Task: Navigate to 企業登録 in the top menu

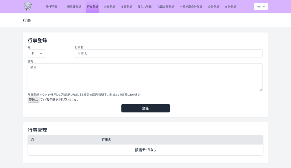Action: point(109,7)
